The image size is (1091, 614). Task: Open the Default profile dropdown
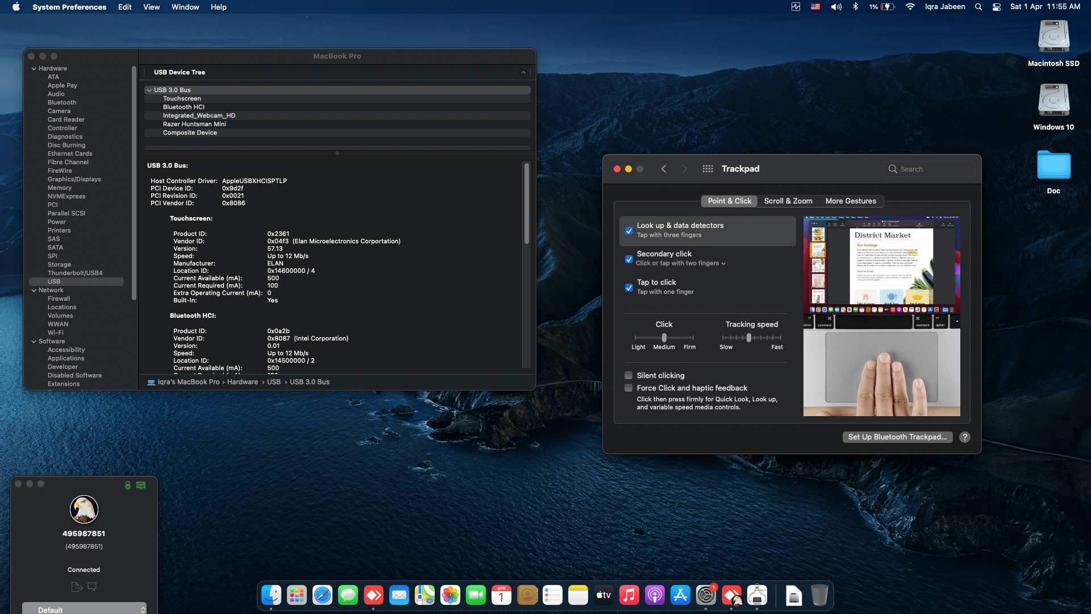[x=84, y=608]
